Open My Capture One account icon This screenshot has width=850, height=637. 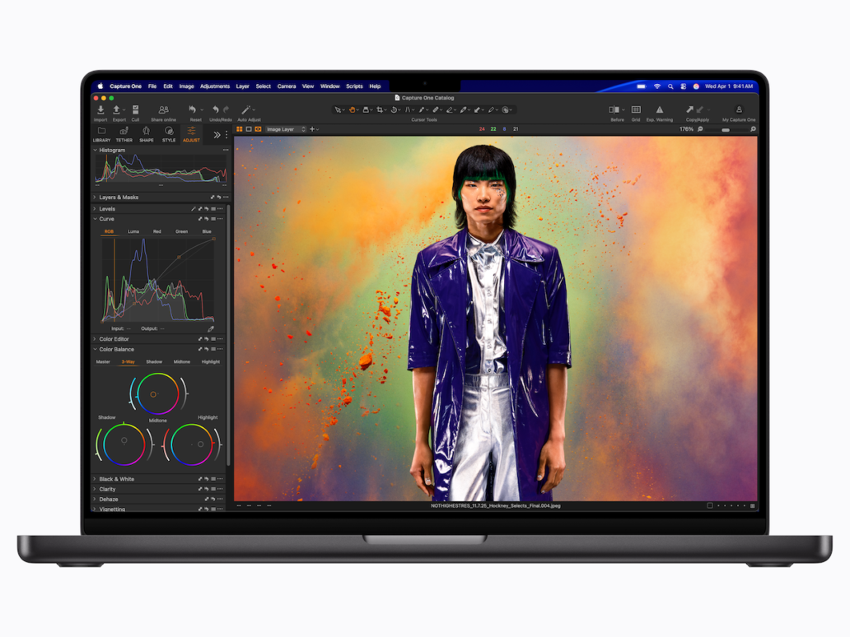(739, 110)
